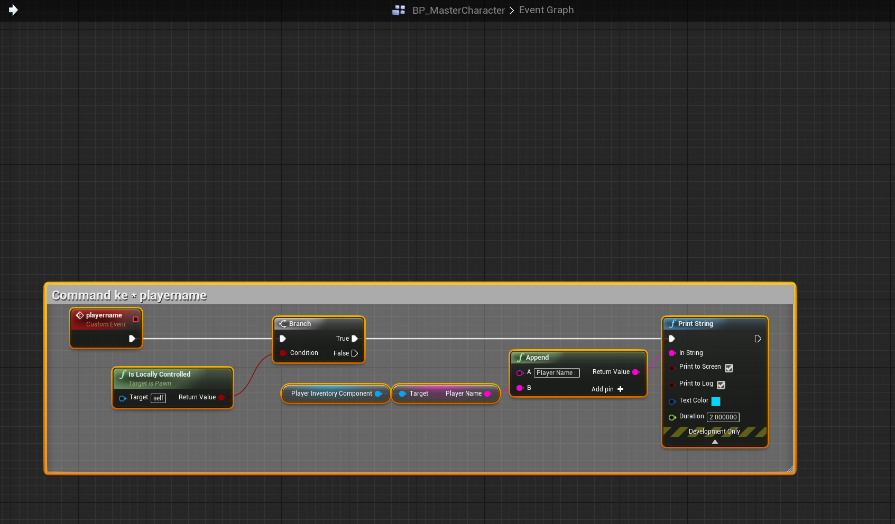The image size is (895, 524).
Task: Click the Append node's A text field
Action: [556, 373]
